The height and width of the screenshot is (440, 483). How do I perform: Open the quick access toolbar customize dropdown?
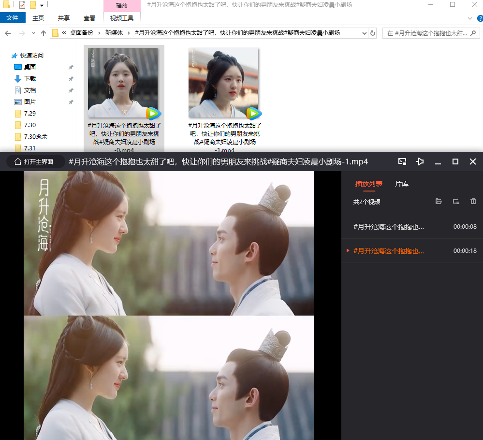tap(42, 5)
